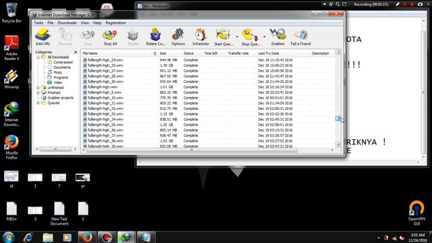Screen dimensions: 432x243
Task: Select the Winamp desktop shortcut
Action: click(11, 79)
